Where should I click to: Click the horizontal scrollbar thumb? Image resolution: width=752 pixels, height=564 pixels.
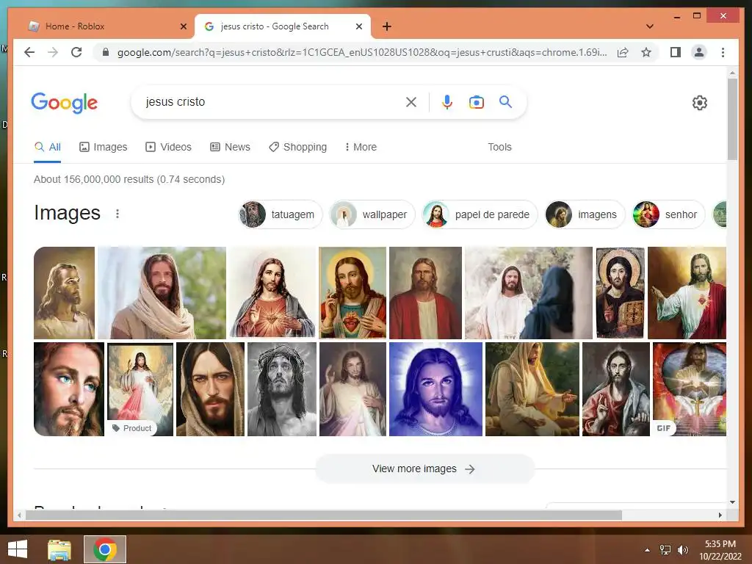[324, 515]
